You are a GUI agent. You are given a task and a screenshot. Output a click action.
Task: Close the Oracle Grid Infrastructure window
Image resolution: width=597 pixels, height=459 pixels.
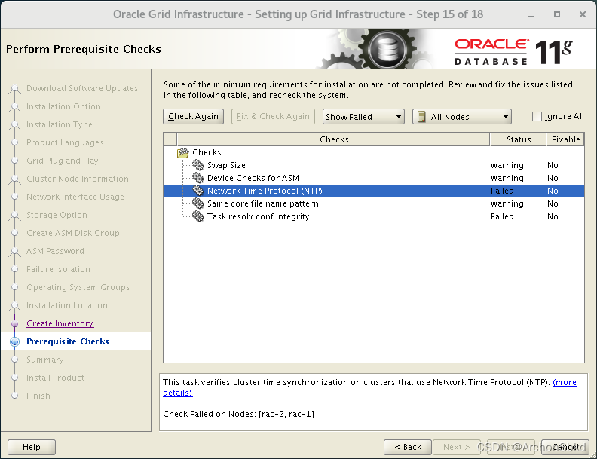[582, 14]
